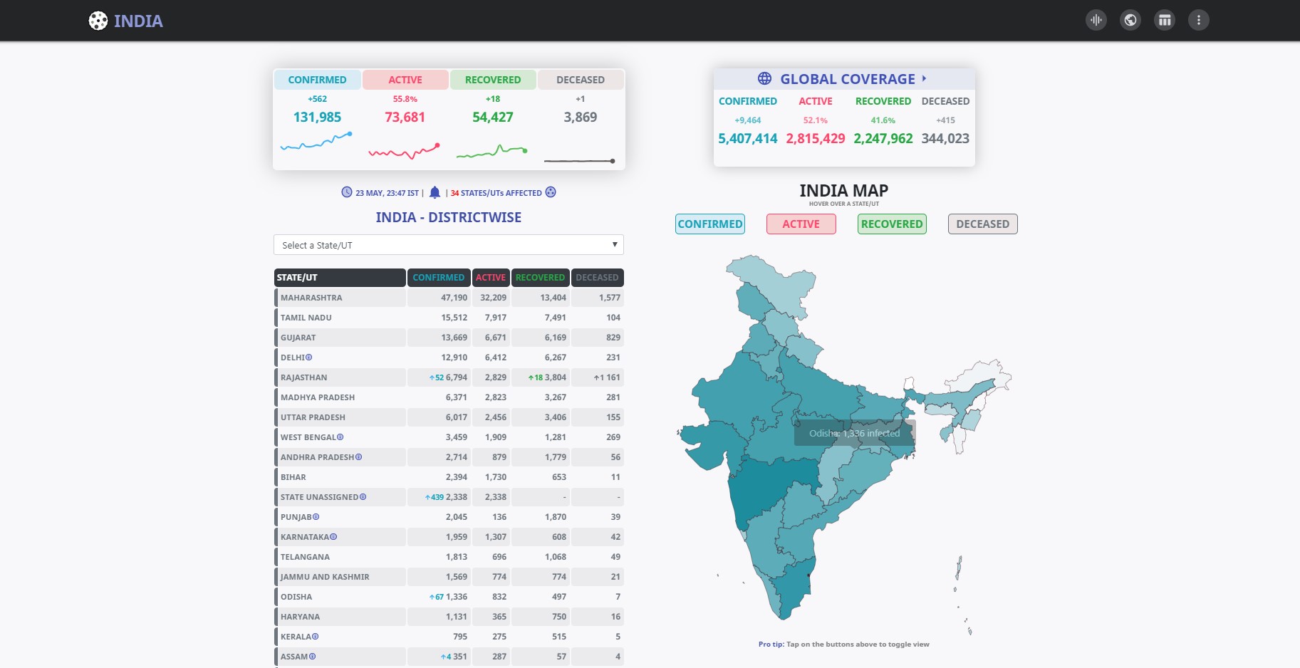
Task: Click India recovered total 54,427
Action: coord(493,117)
